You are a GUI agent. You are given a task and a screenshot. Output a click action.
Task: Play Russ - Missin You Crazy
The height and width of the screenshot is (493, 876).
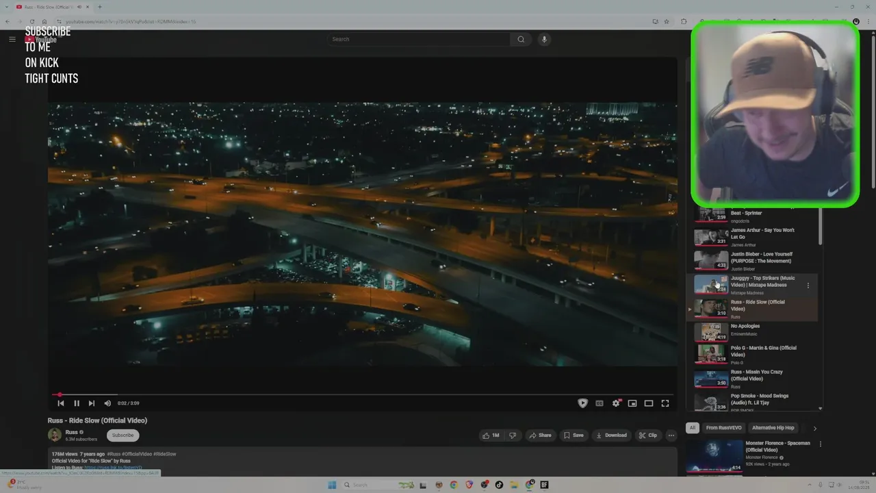pos(753,379)
